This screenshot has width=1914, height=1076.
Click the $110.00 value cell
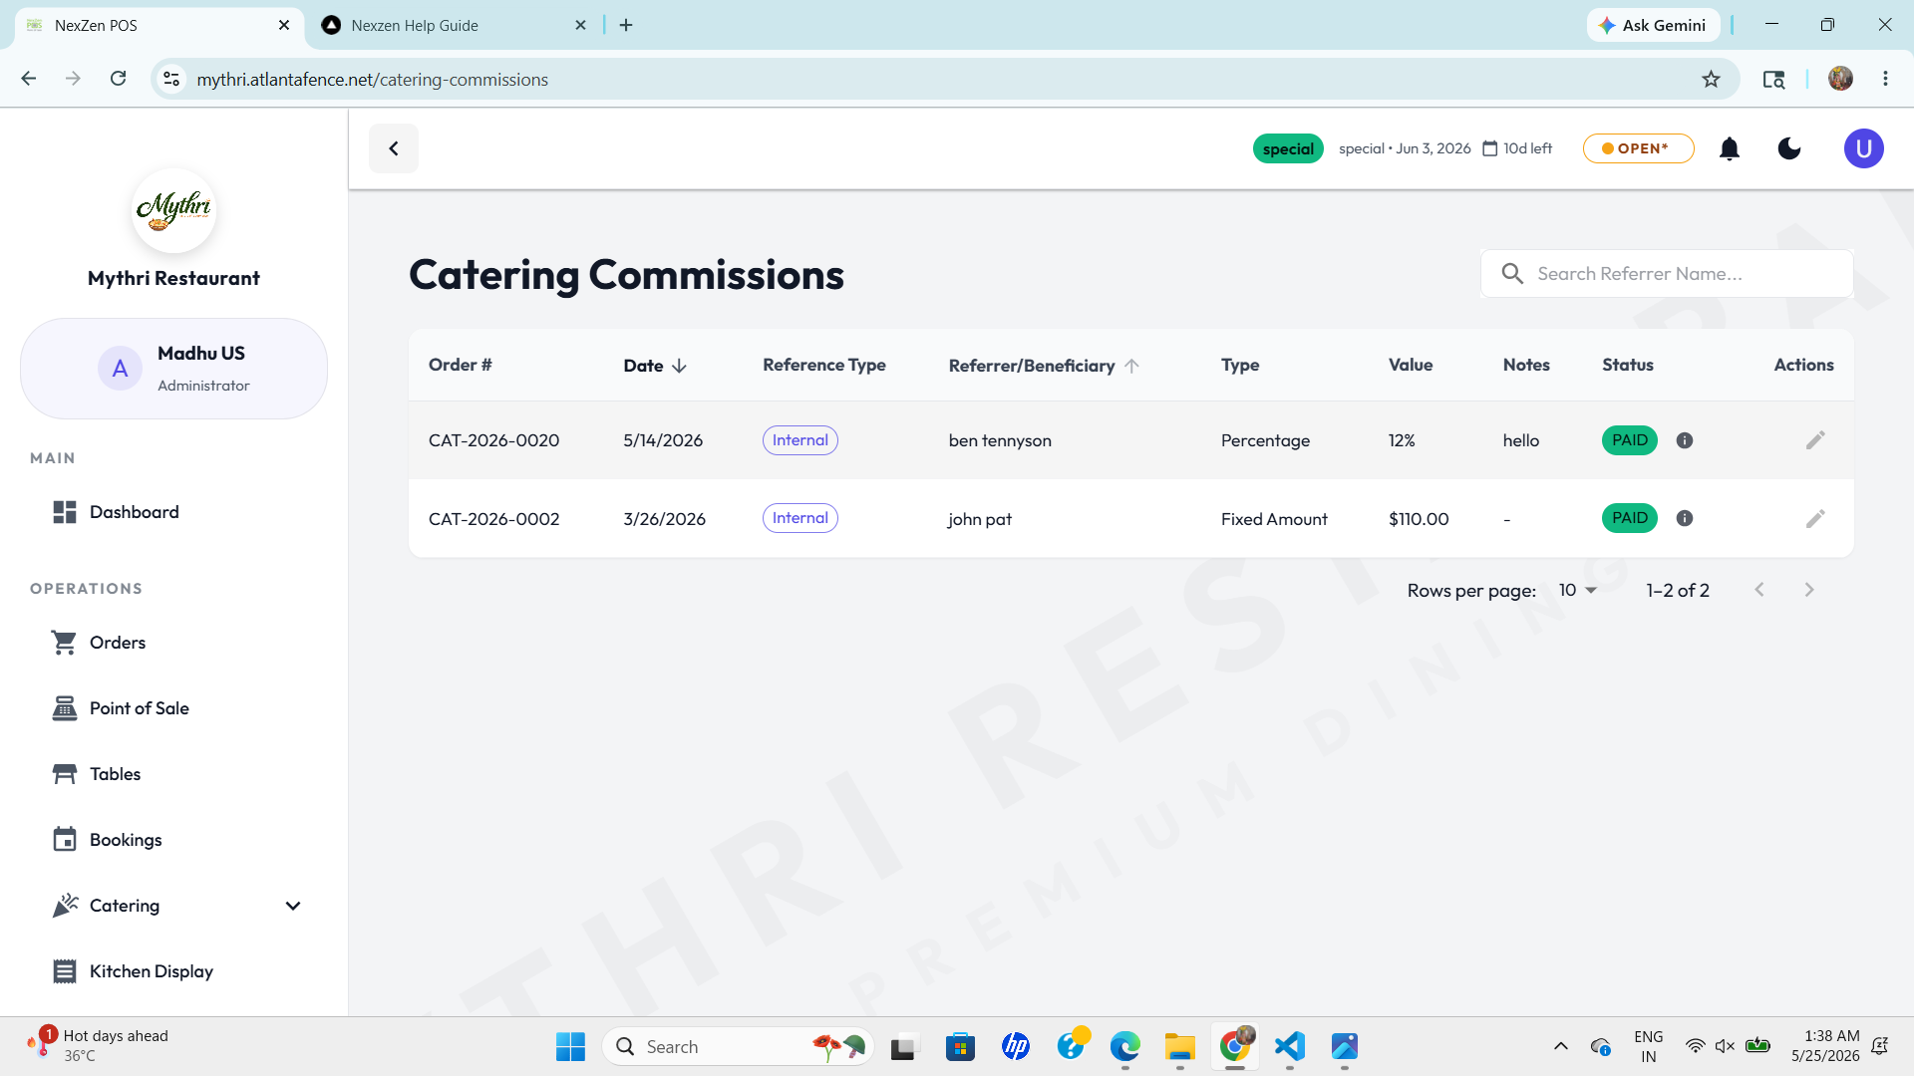[x=1419, y=519]
